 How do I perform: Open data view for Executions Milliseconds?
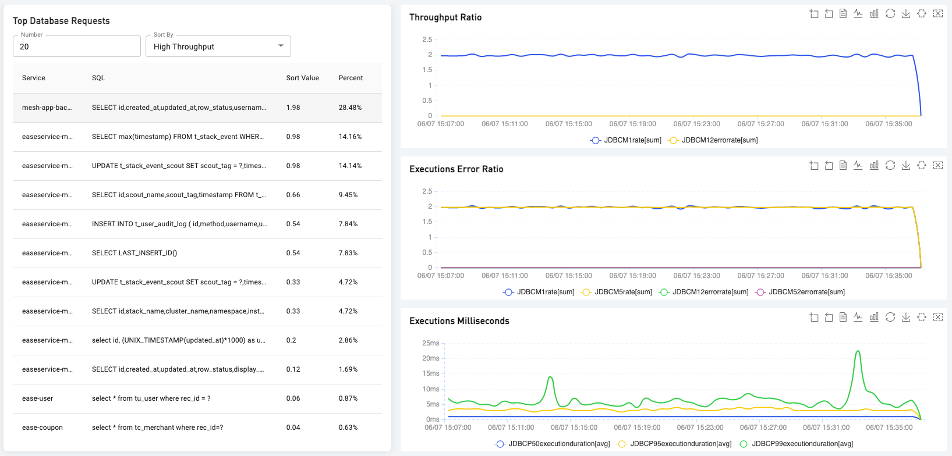pyautogui.click(x=843, y=317)
